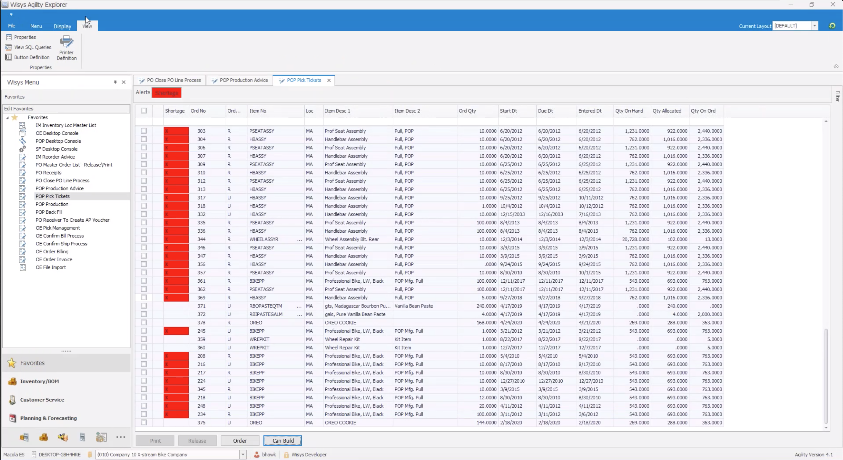Pin the Wisys Menu panel
Screen dimensions: 843x460
click(115, 82)
